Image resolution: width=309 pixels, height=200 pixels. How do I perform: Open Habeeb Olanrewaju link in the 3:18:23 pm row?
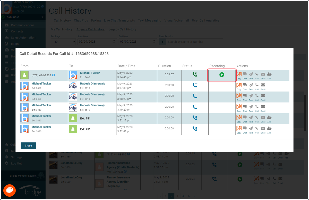(x=92, y=94)
